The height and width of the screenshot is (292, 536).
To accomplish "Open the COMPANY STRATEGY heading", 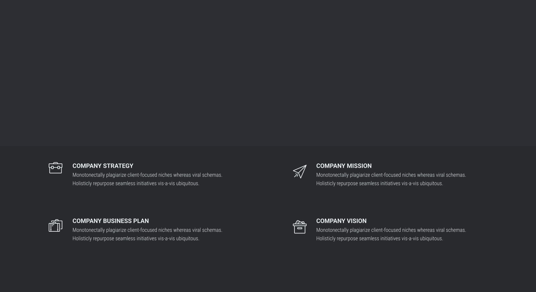I will (x=103, y=166).
